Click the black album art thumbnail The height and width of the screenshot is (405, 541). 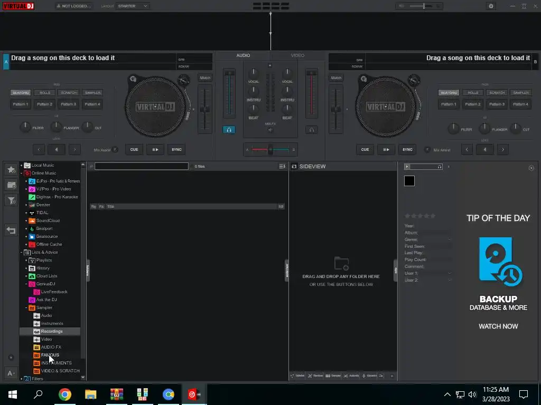click(x=409, y=181)
